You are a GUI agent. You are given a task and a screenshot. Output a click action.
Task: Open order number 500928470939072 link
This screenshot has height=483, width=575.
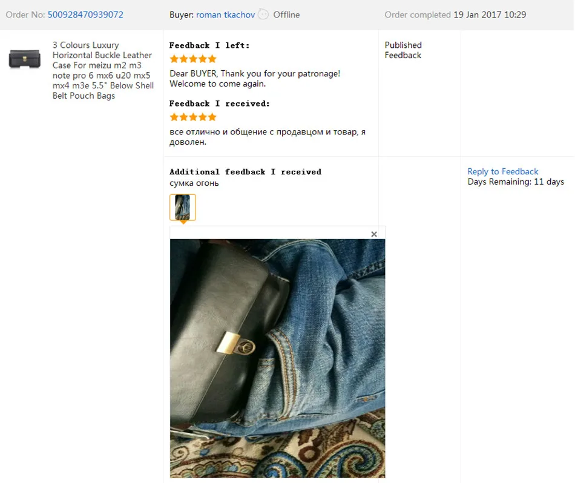coord(85,15)
